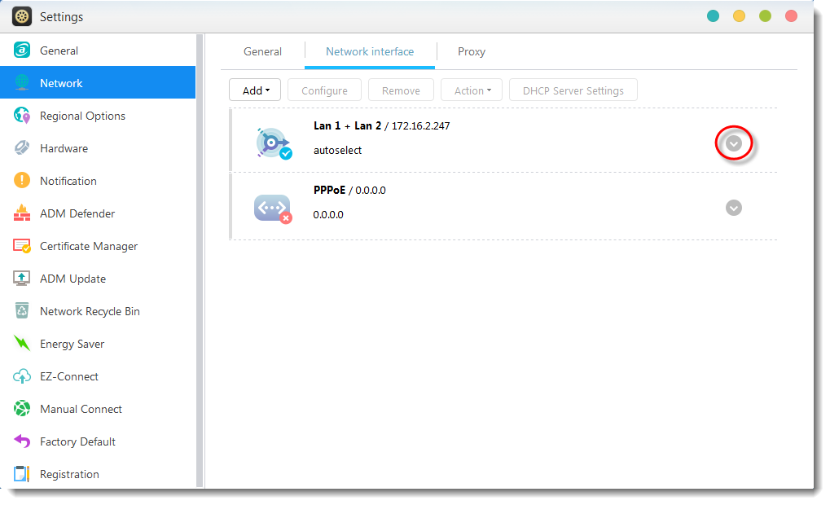Click the ADM Defender firewall icon
The image size is (830, 505).
22,213
